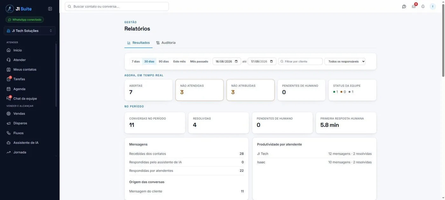Click the Meus contatos icon
This screenshot has width=445, height=200.
pyautogui.click(x=9, y=70)
